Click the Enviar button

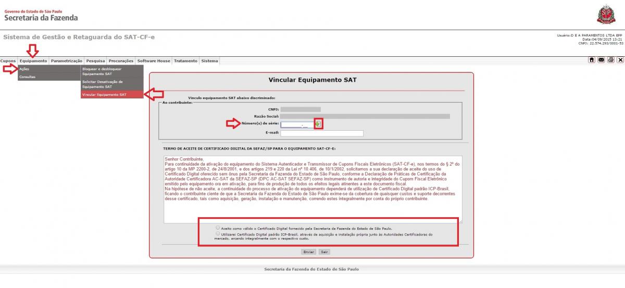(x=309, y=252)
